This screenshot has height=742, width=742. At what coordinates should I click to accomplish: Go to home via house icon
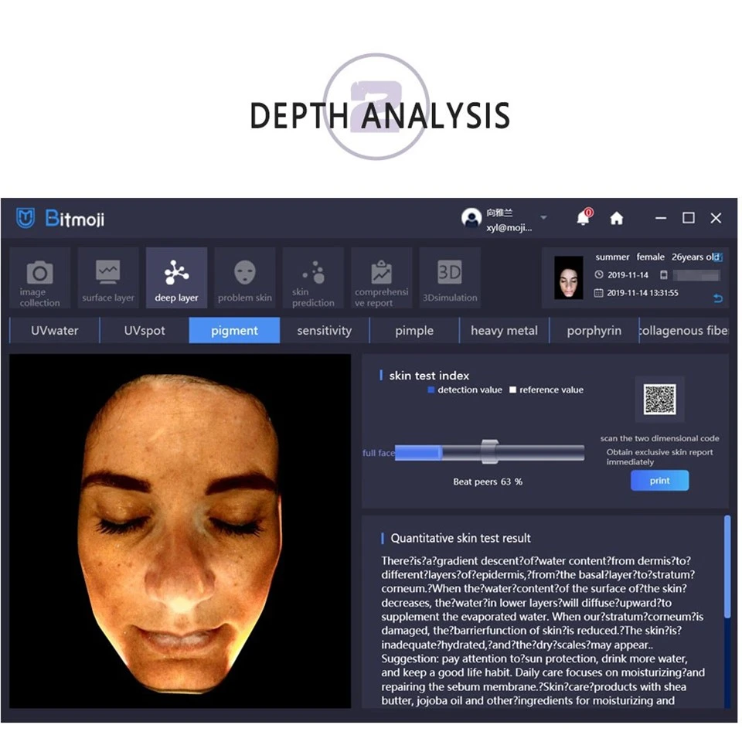pyautogui.click(x=616, y=218)
